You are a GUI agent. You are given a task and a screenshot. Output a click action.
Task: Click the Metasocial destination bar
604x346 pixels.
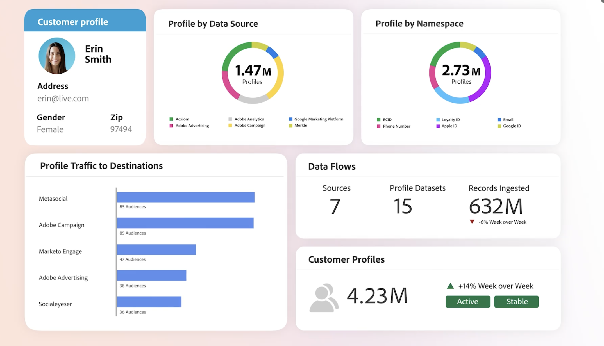[x=185, y=197]
